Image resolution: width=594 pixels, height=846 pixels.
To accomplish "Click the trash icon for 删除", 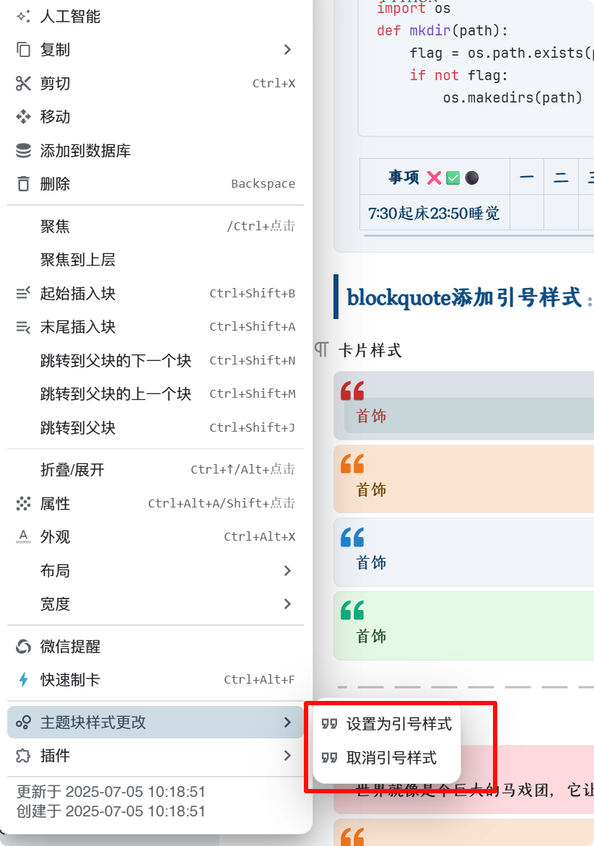I will [x=23, y=184].
